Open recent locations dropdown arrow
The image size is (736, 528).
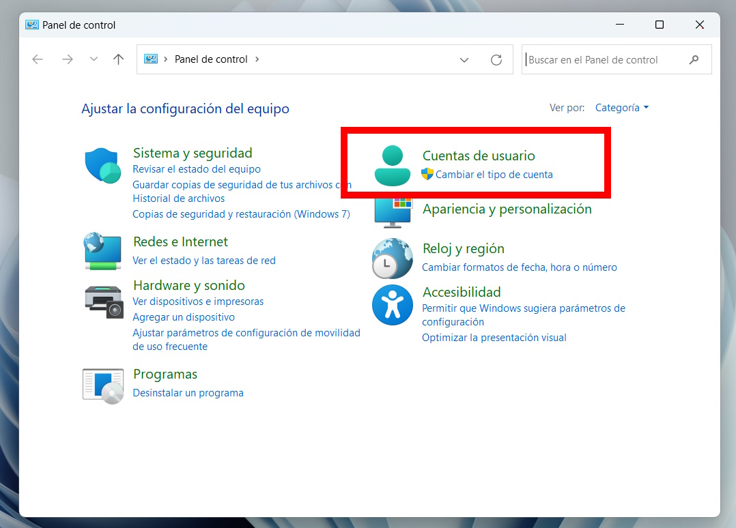tap(94, 59)
